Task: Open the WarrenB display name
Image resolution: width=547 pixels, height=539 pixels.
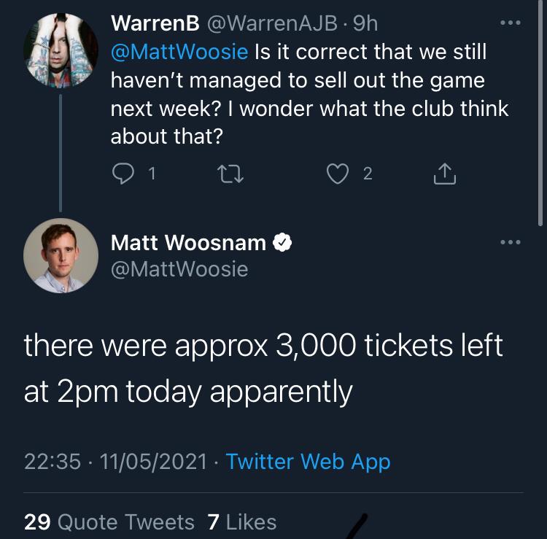Action: tap(155, 23)
